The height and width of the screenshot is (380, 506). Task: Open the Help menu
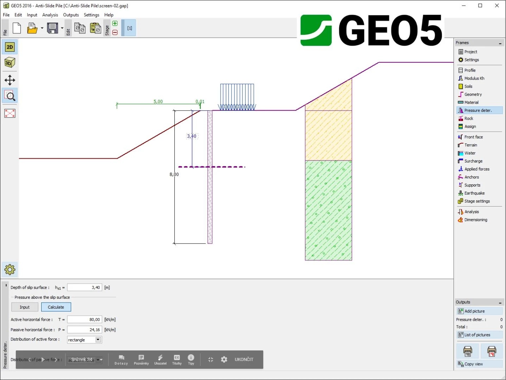click(109, 15)
